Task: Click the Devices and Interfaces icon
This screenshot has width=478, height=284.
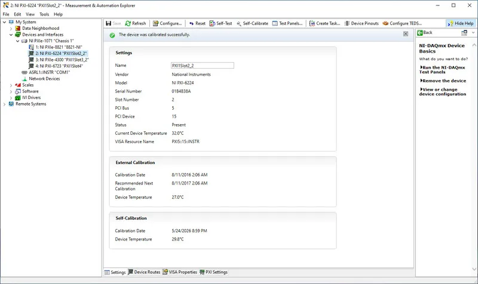Action: coord(18,35)
